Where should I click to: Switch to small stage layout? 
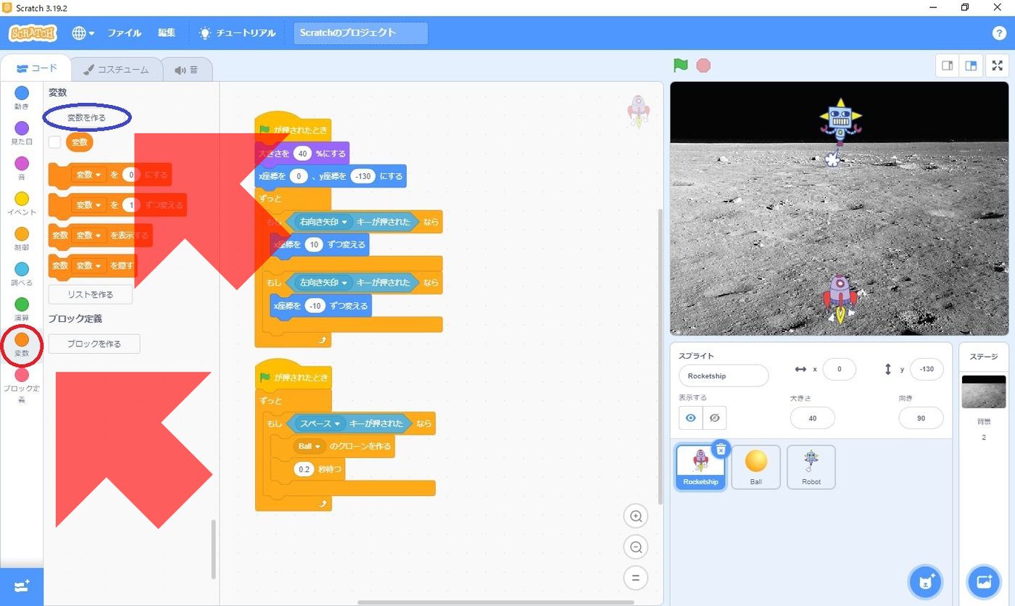pos(947,65)
